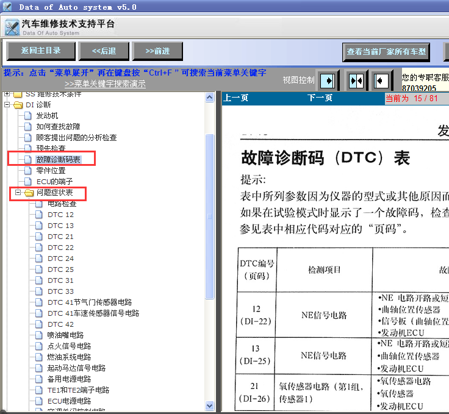Screen dimensions: 449x414
Task: Click document icon beside 顾客提出问题的分析检查
Action: click(x=28, y=138)
